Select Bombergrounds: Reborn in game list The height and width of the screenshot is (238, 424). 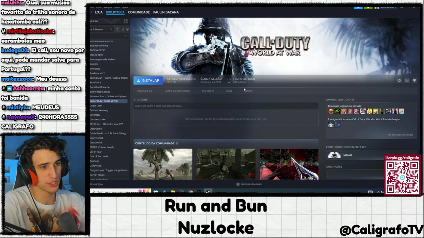pos(103,59)
